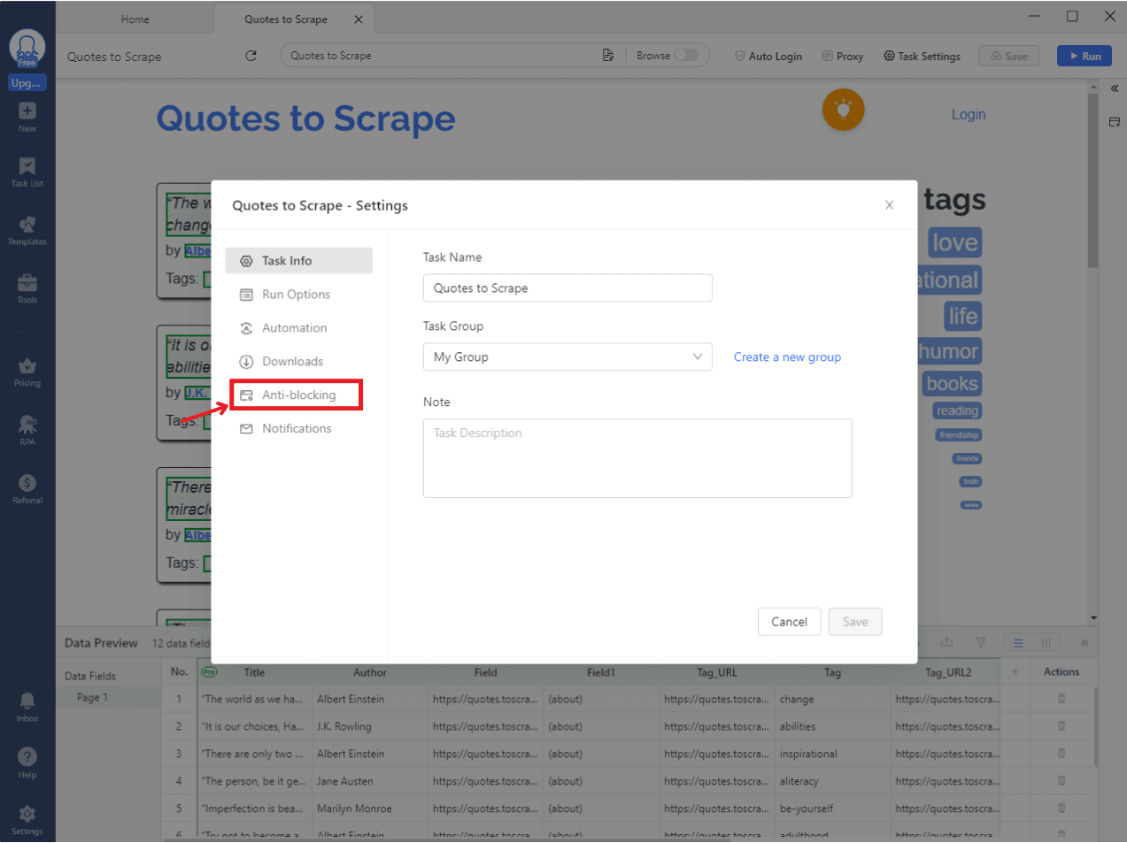This screenshot has width=1127, height=843.
Task: Open the Inbox bell icon
Action: [x=27, y=702]
